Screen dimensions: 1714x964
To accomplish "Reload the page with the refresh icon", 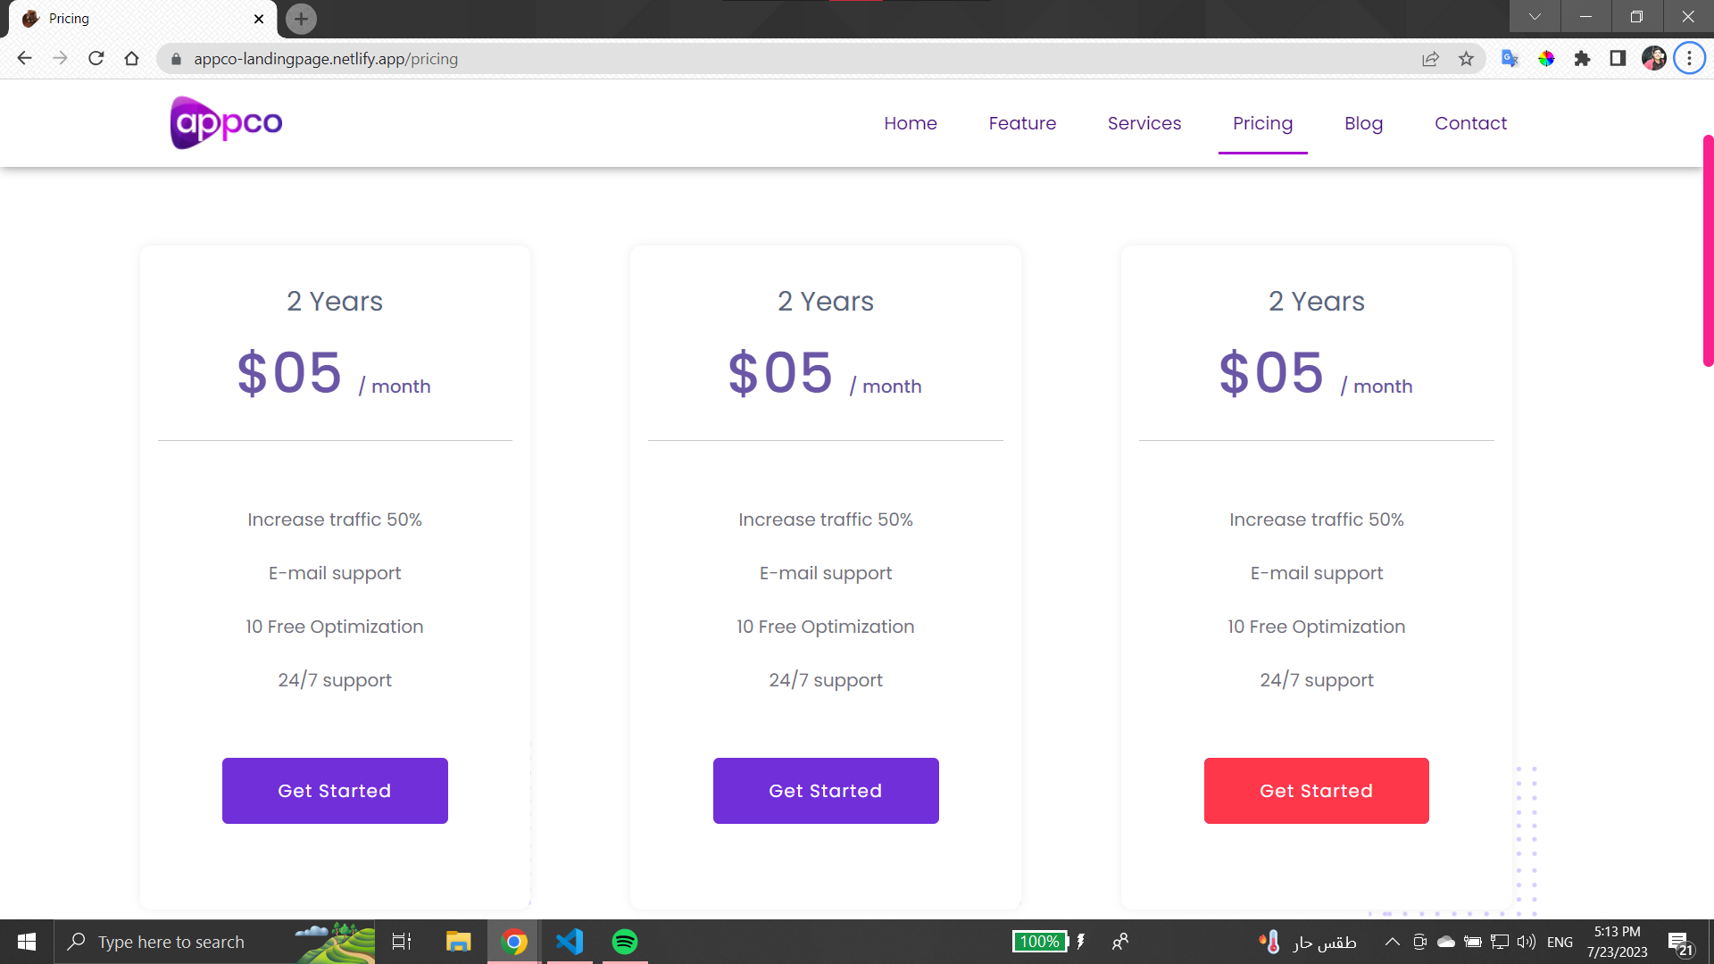I will pyautogui.click(x=96, y=59).
